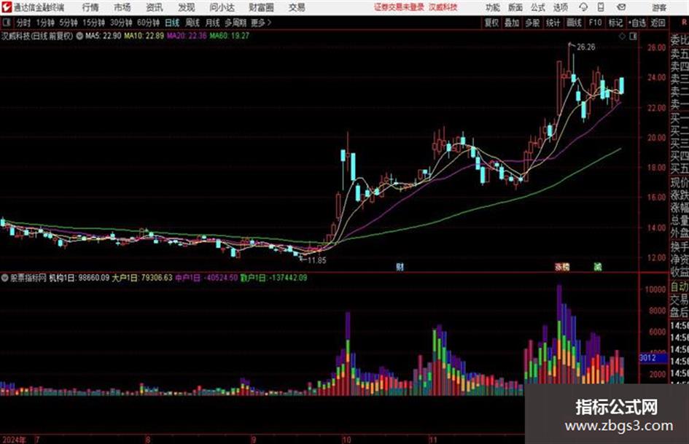The width and height of the screenshot is (689, 444).
Task: Open the customer service headset icon
Action: pos(583,7)
